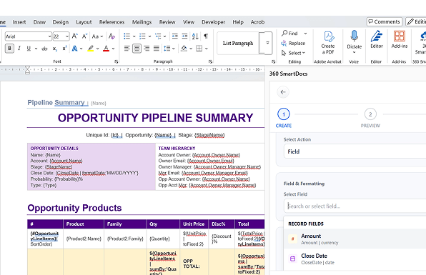The width and height of the screenshot is (426, 275).
Task: Open the Design tab
Action: coord(61,22)
